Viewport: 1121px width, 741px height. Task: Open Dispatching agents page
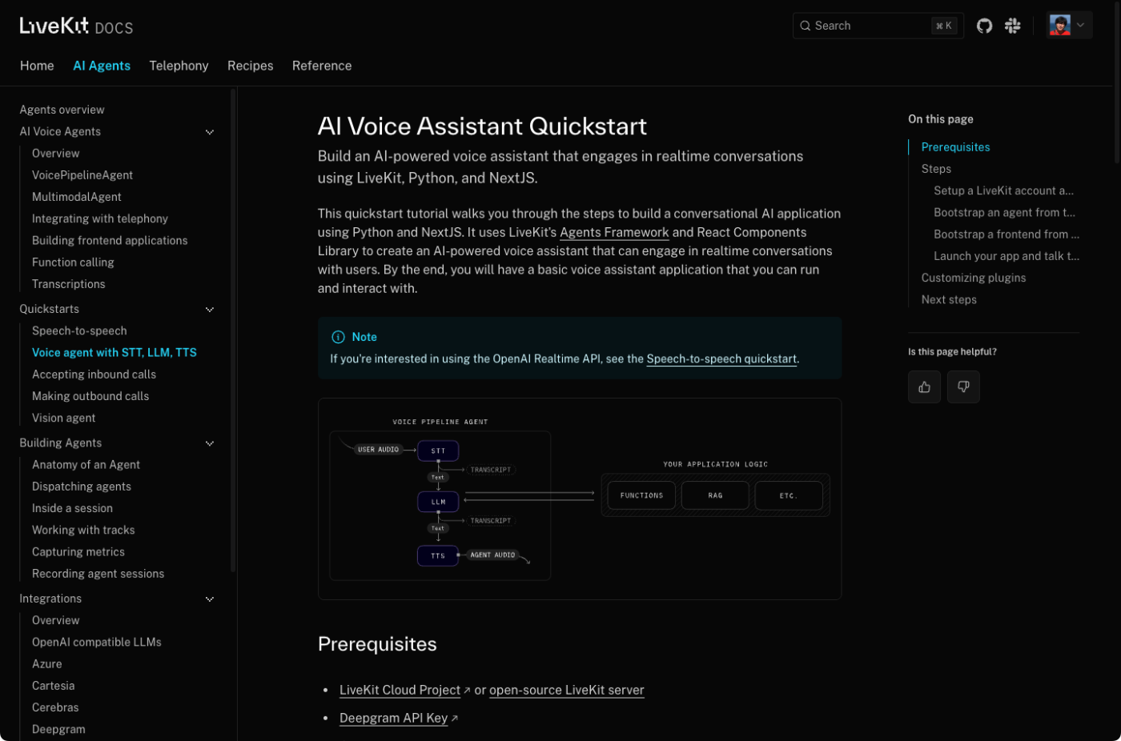82,487
